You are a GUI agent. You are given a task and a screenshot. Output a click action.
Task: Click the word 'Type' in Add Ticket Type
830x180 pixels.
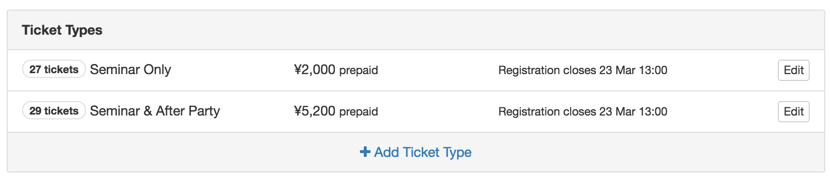coord(457,153)
